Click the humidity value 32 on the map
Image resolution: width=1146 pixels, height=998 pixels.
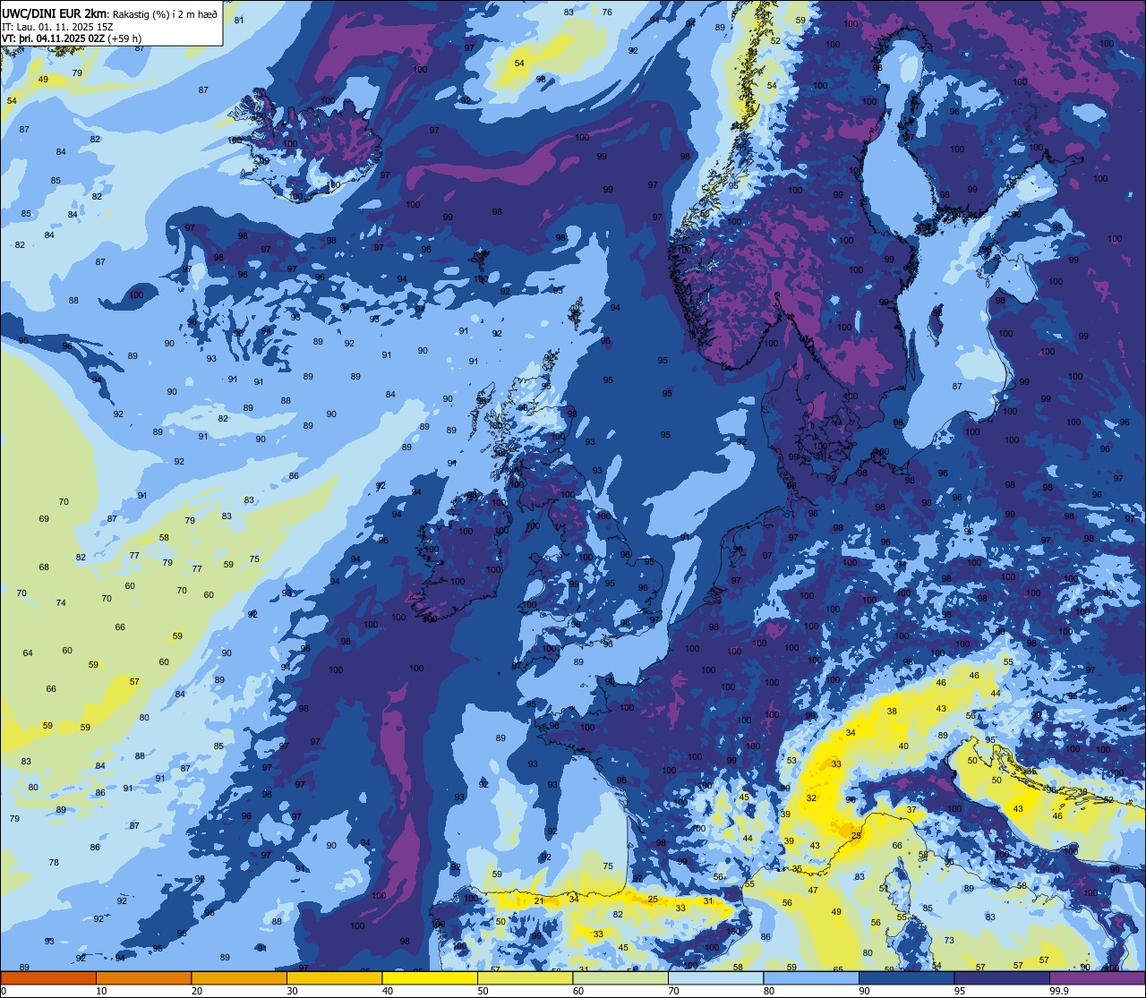(811, 798)
